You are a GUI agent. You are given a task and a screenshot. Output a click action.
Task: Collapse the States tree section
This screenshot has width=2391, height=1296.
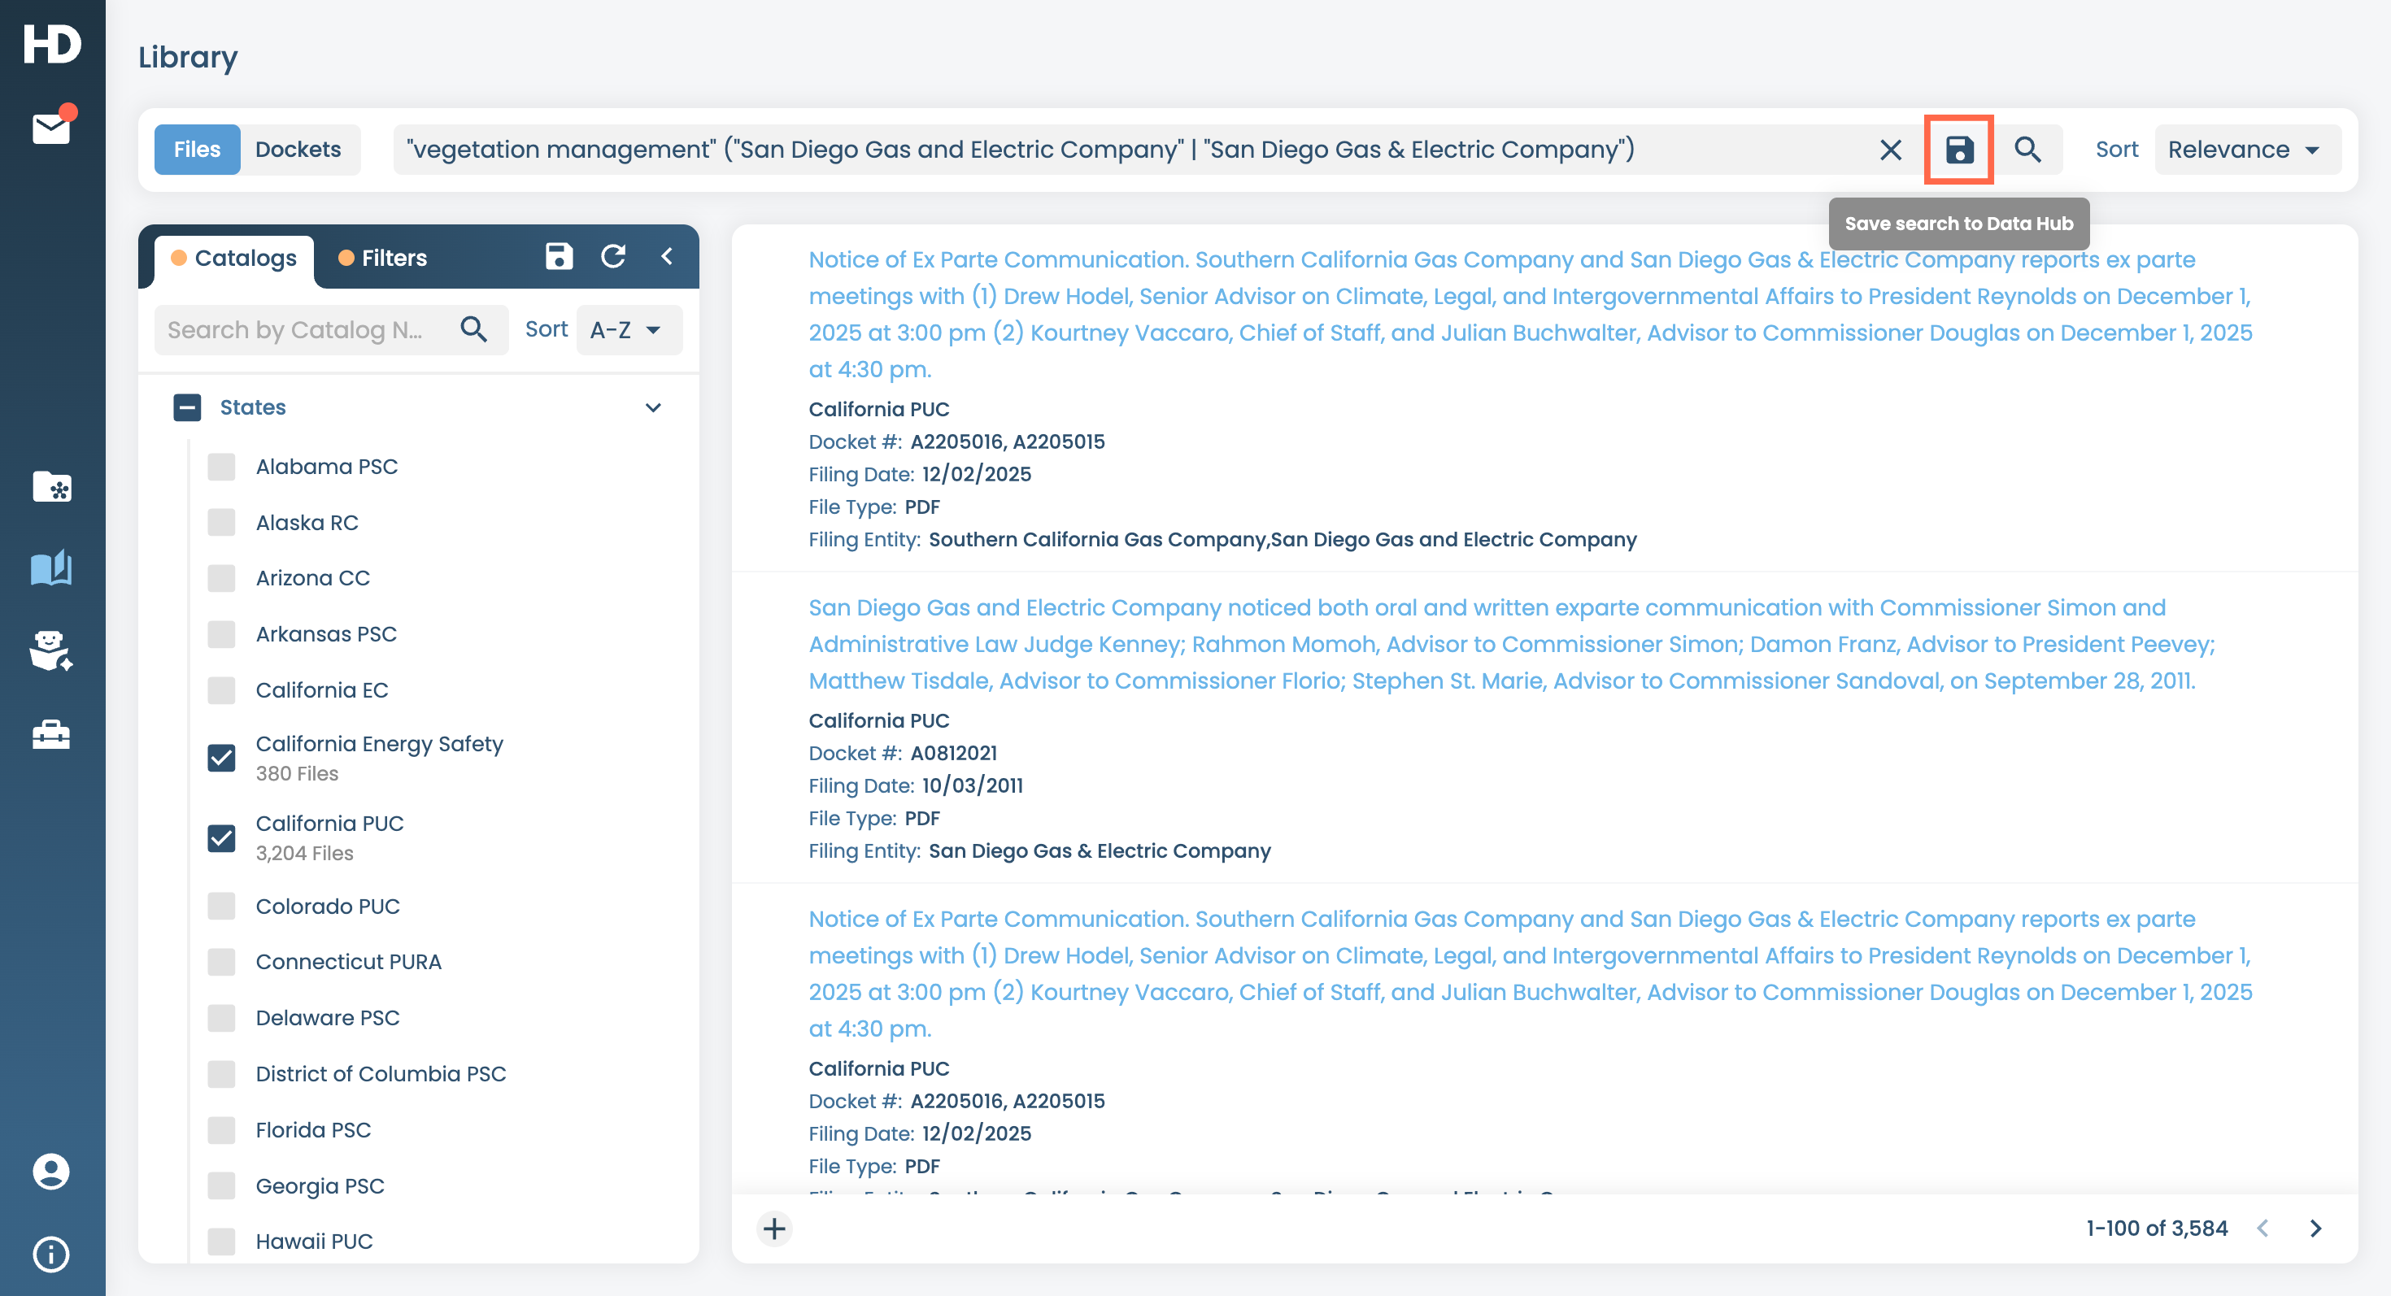pyautogui.click(x=652, y=407)
